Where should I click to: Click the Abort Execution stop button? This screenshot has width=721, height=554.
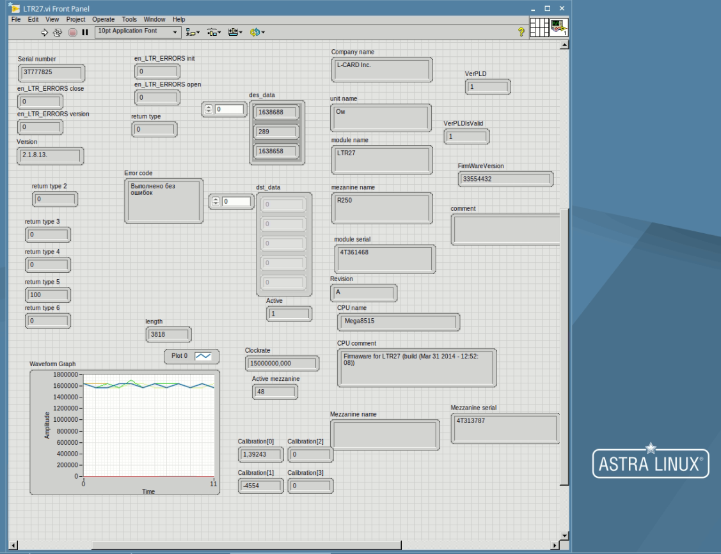point(72,32)
